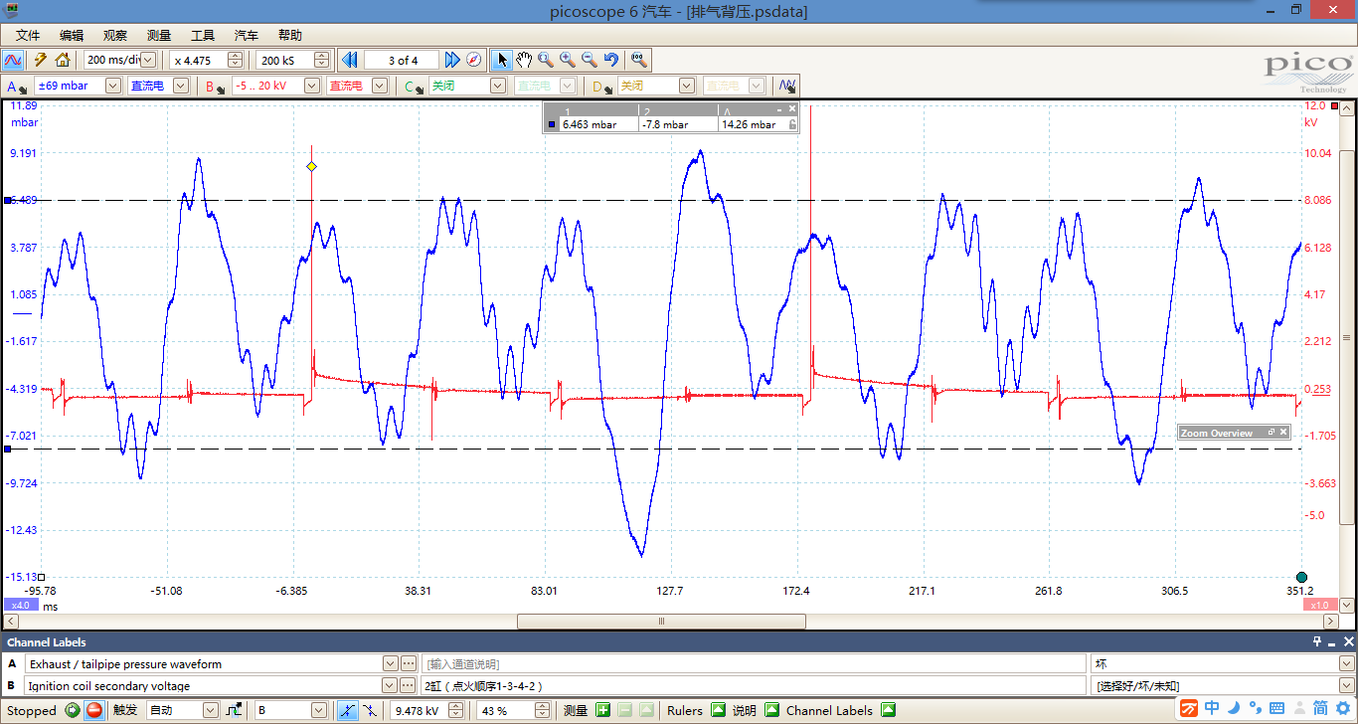Open the buffer navigator compass icon

point(474,60)
